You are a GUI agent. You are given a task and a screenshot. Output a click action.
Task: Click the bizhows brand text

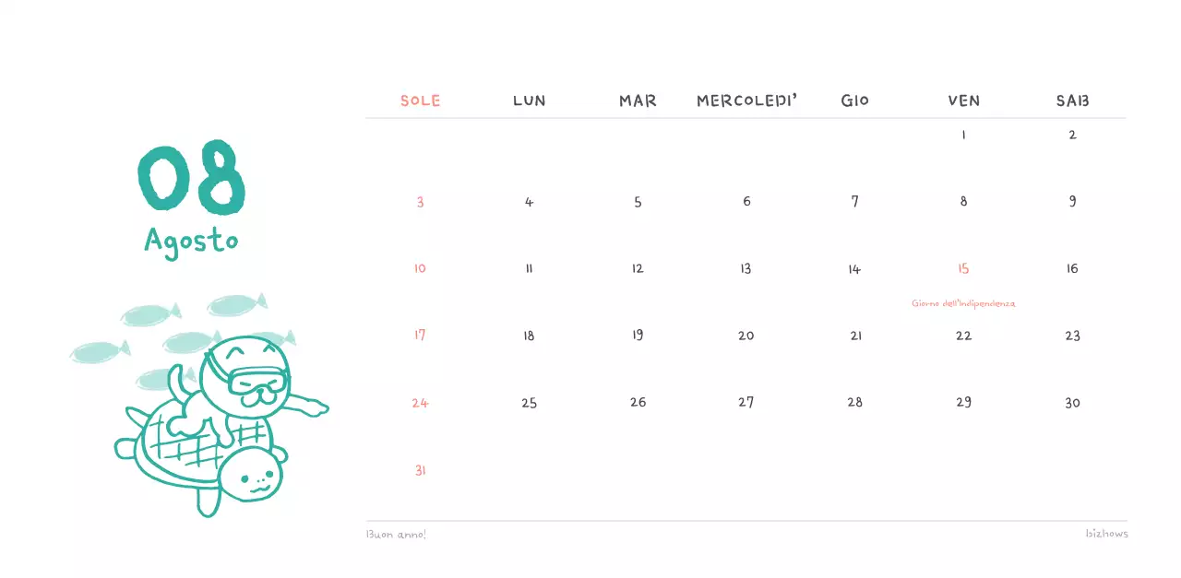pos(1106,534)
